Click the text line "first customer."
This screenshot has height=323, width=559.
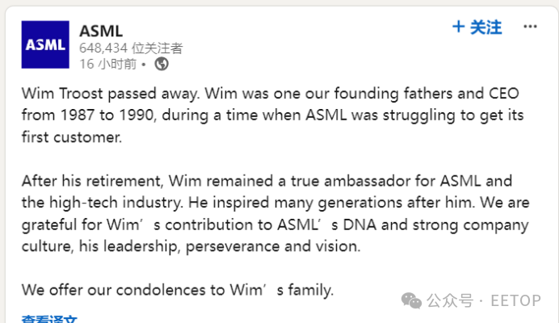(x=71, y=136)
